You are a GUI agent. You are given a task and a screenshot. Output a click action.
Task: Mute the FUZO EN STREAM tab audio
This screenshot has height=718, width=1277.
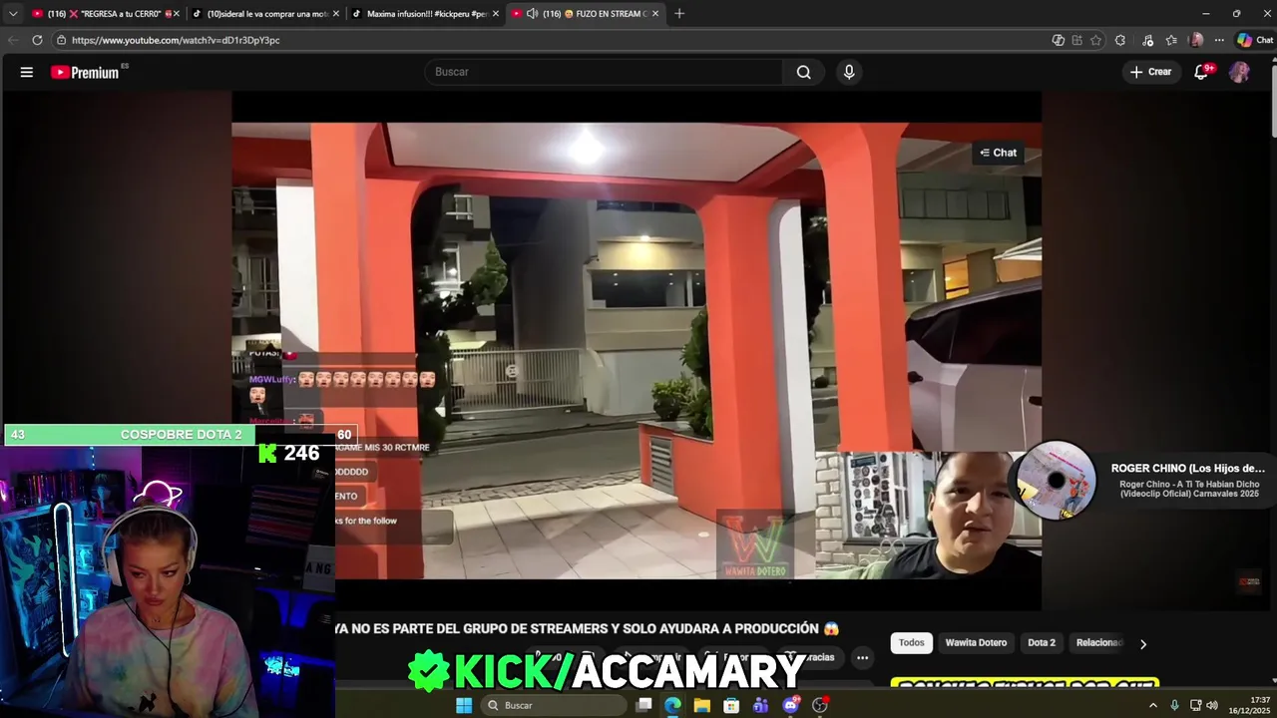click(x=532, y=14)
